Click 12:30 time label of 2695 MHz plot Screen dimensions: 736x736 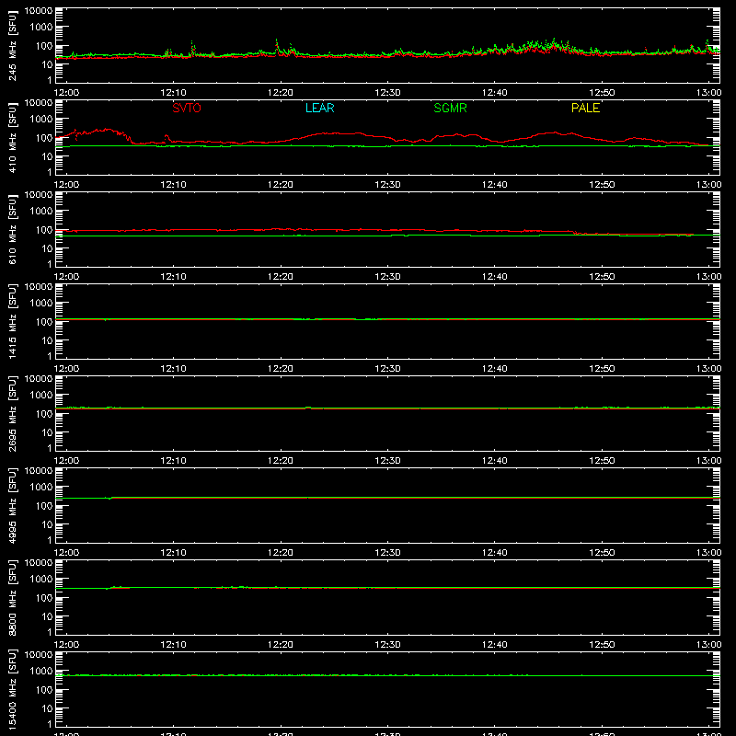(x=387, y=461)
